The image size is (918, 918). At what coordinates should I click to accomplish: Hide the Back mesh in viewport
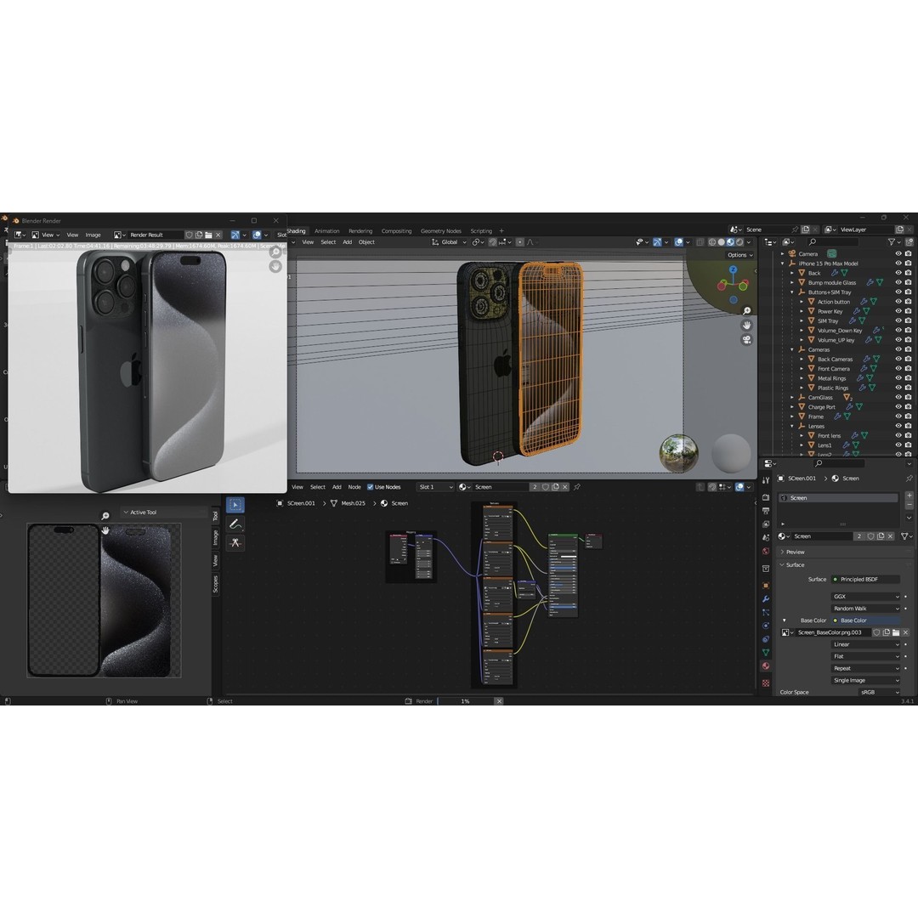pos(898,273)
